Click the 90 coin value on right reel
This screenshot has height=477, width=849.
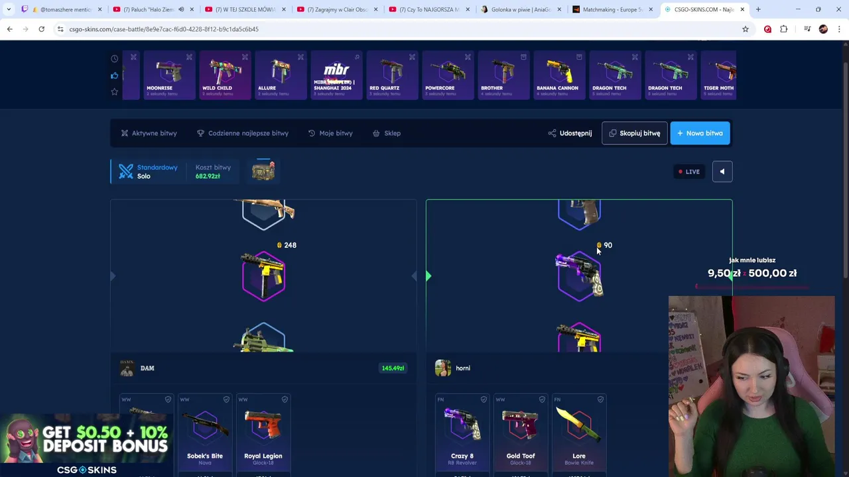(x=604, y=245)
